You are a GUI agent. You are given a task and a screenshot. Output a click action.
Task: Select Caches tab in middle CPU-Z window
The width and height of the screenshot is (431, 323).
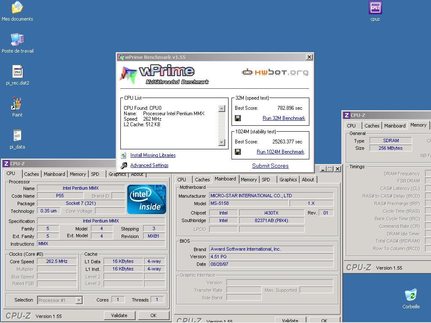pyautogui.click(x=202, y=179)
